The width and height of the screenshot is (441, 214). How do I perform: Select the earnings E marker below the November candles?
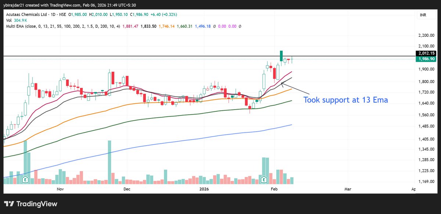click(24, 179)
